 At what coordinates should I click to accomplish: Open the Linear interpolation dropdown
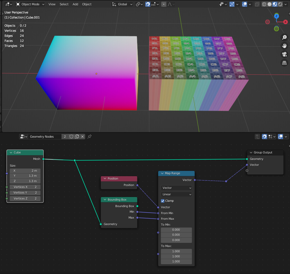pyautogui.click(x=176, y=194)
